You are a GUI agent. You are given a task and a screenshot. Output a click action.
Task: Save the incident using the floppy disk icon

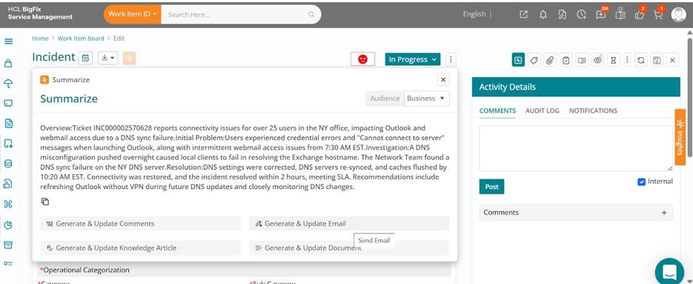(657, 60)
